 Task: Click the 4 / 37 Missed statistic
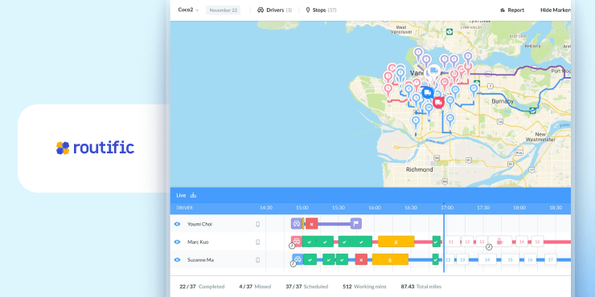click(x=255, y=287)
